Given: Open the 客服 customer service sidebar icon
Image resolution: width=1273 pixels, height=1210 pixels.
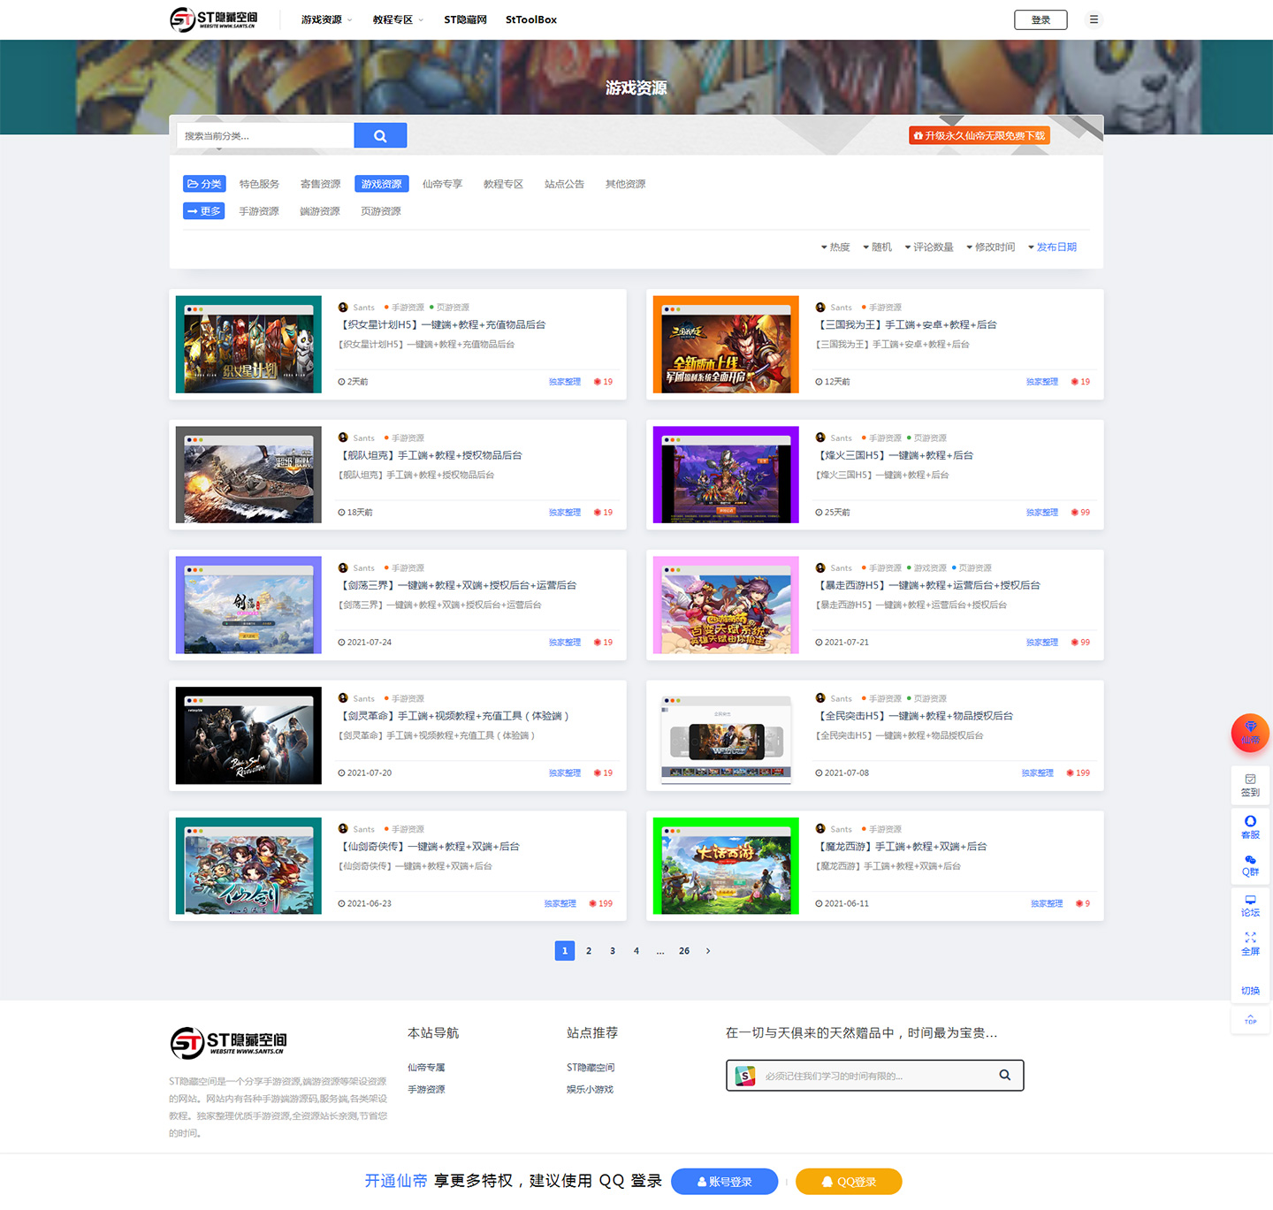Looking at the screenshot, I should tap(1250, 827).
